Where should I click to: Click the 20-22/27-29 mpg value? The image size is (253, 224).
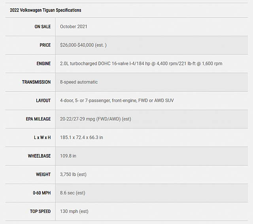point(96,119)
